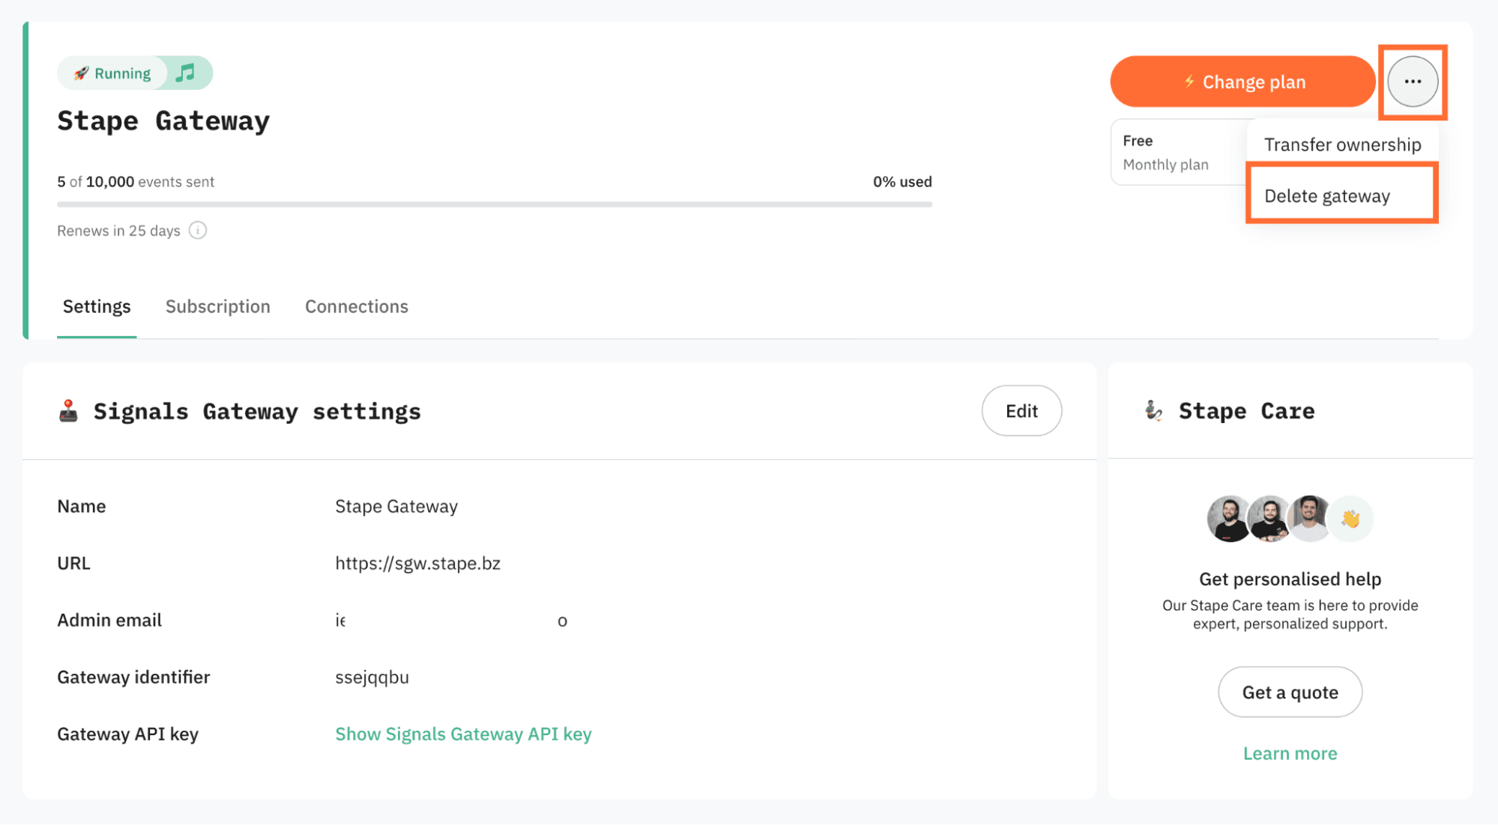Open the three-dot more options menu
The image size is (1498, 825).
click(1413, 82)
